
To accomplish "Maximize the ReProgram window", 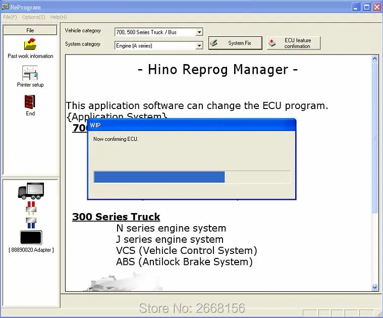I will pyautogui.click(x=367, y=7).
